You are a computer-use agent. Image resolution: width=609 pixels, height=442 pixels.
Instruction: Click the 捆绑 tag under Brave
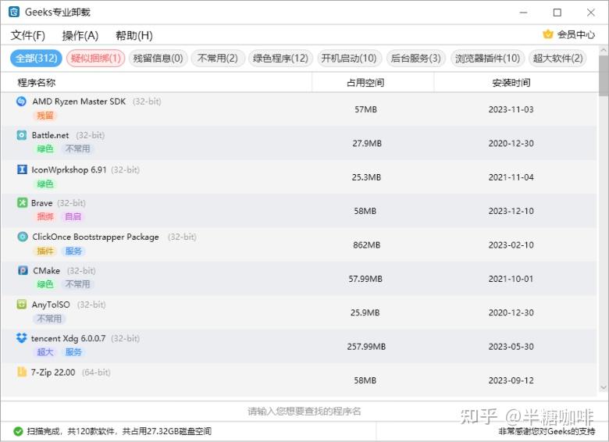click(45, 216)
